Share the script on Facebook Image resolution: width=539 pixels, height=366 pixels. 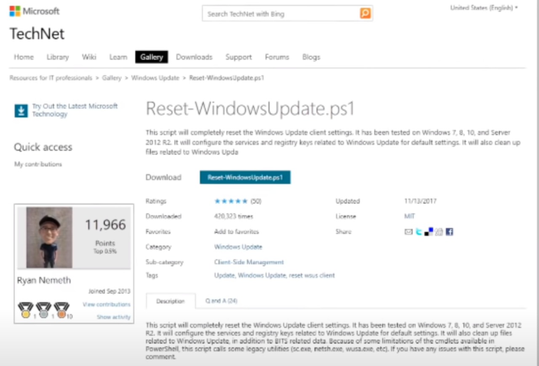tap(449, 232)
